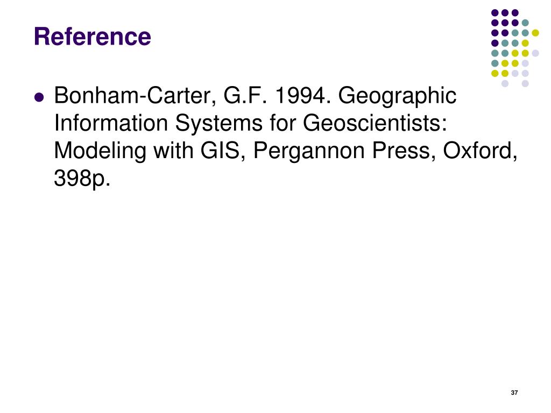
Task: Click the lone yellow dot in third dot row
Action: [x=535, y=33]
